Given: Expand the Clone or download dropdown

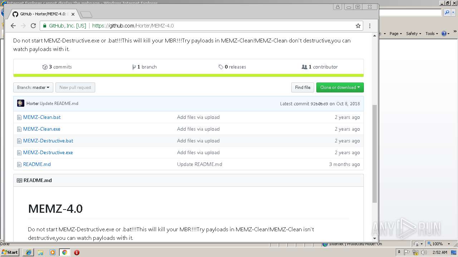Looking at the screenshot, I should pyautogui.click(x=340, y=87).
